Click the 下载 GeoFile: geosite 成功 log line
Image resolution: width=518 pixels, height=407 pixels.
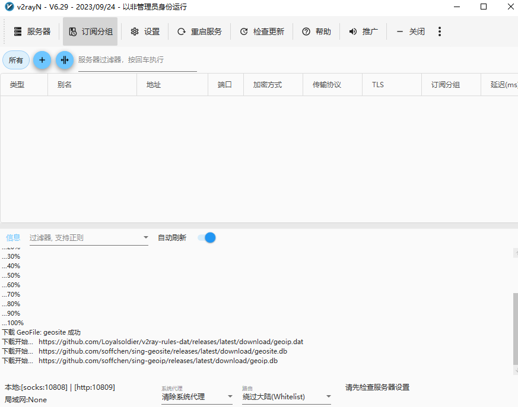click(42, 332)
